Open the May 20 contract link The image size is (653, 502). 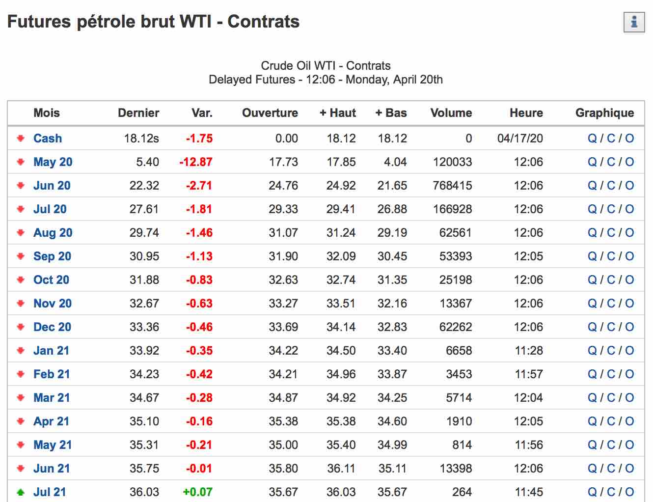click(53, 162)
